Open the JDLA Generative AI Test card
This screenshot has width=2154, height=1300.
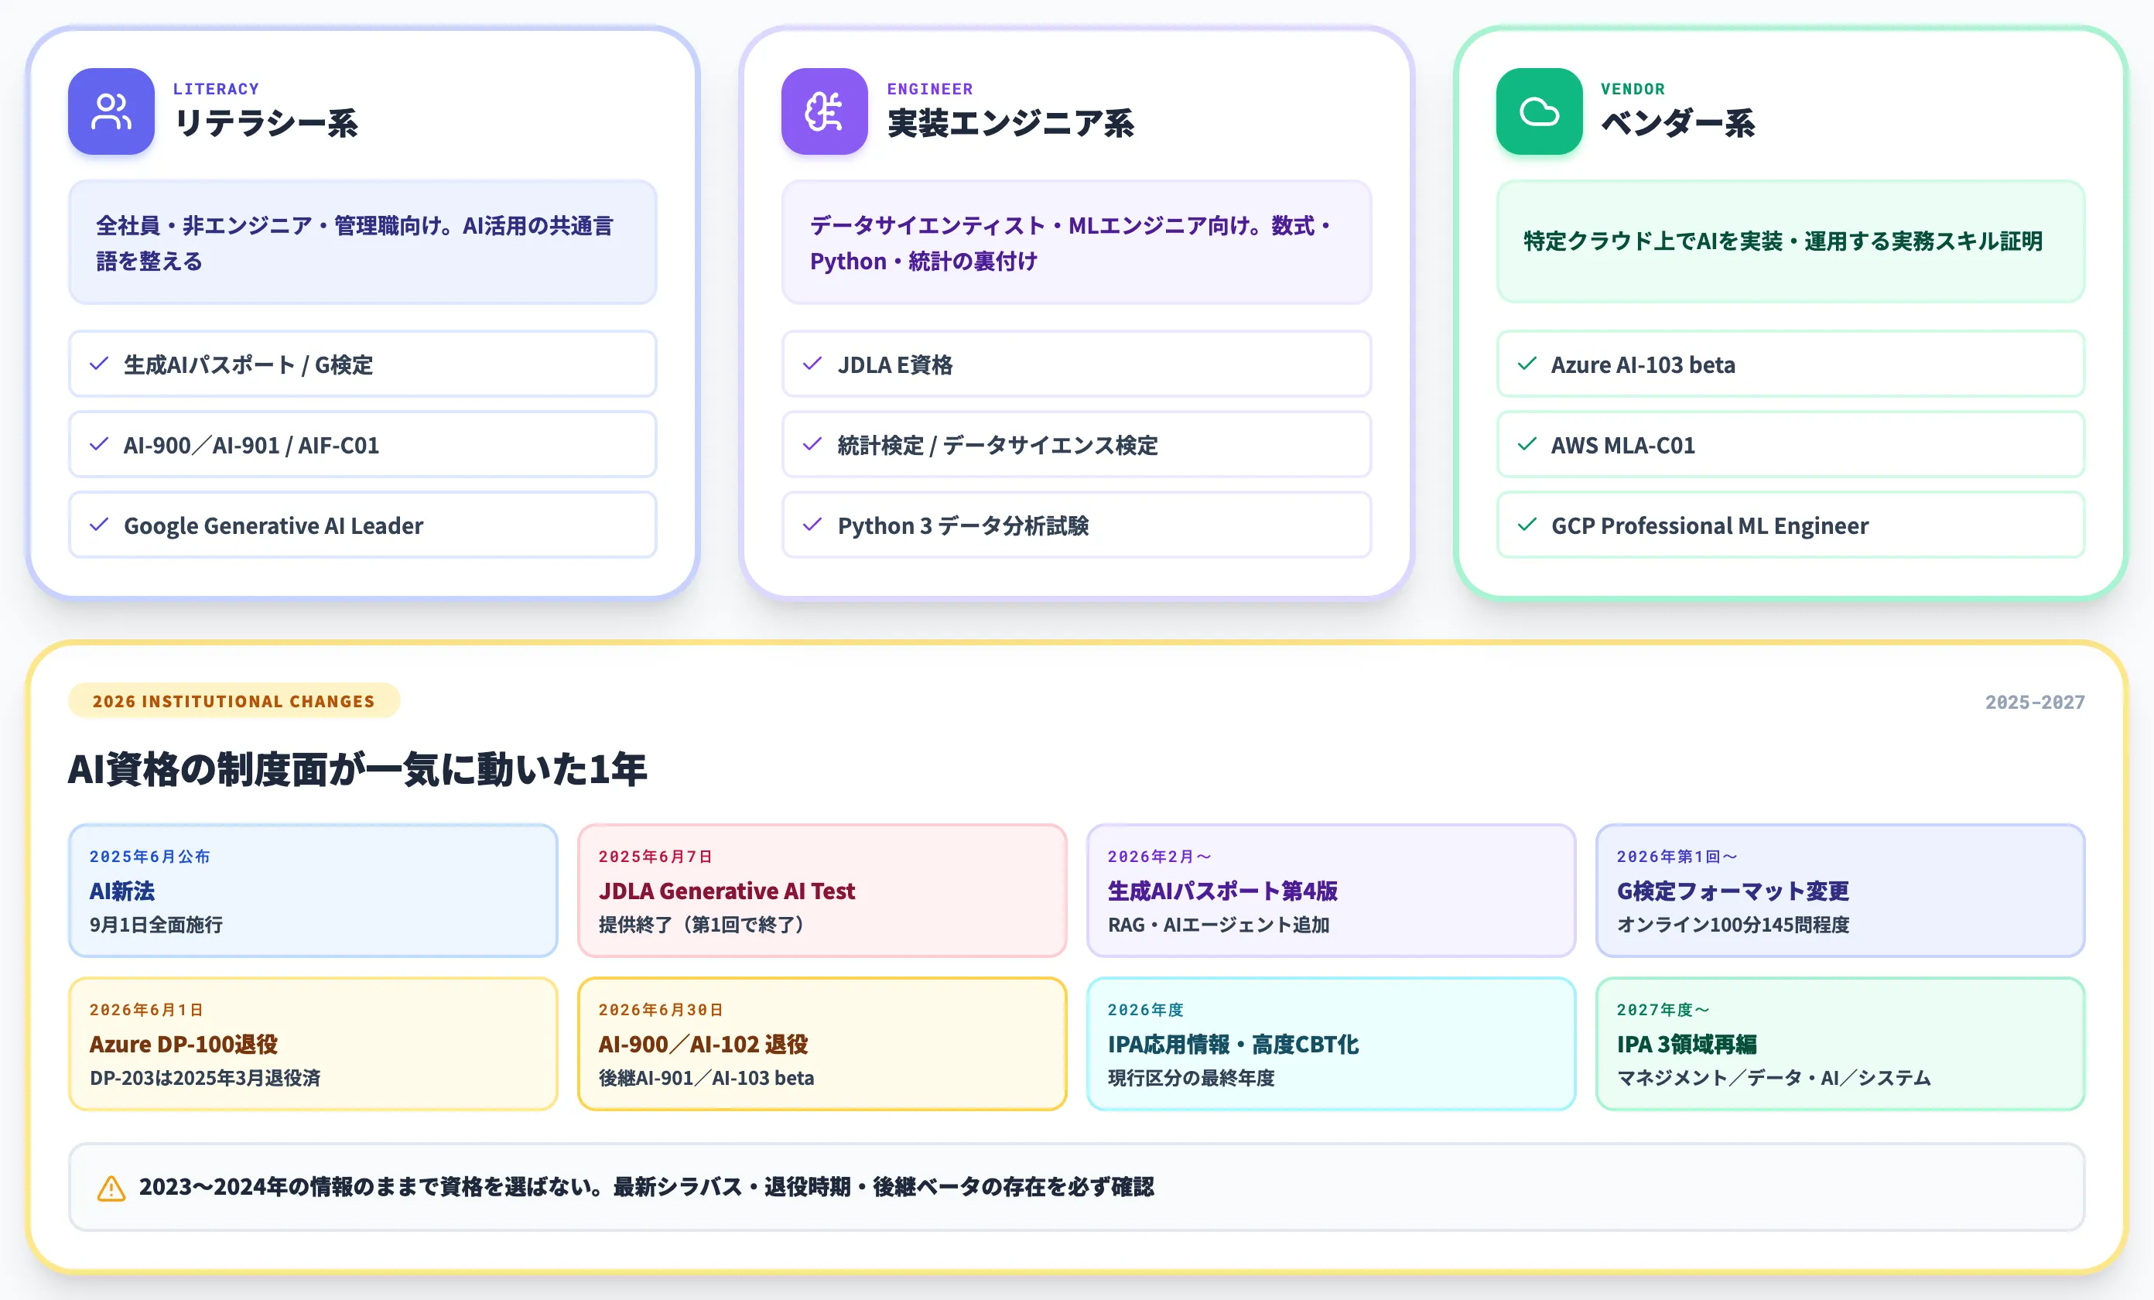pos(822,890)
